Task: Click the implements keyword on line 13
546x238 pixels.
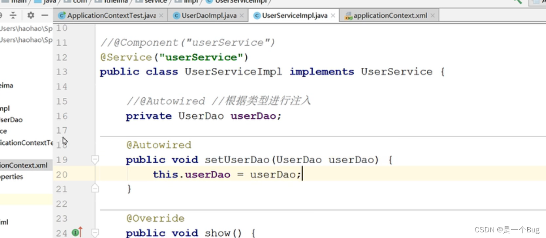Action: click(x=322, y=72)
